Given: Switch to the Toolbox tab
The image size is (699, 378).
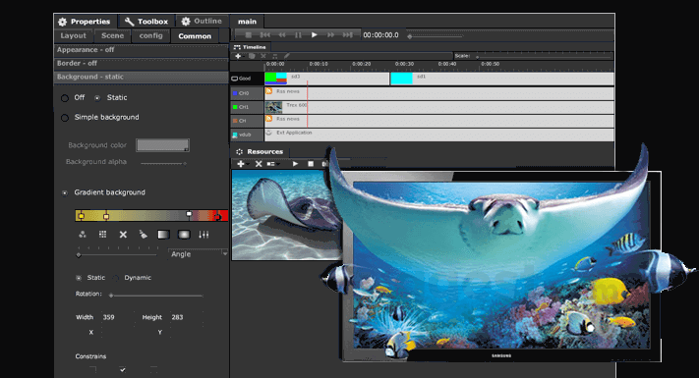Looking at the screenshot, I should pyautogui.click(x=146, y=22).
